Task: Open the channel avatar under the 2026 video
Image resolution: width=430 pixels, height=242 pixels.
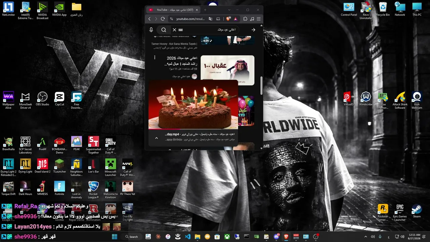Action: click(194, 76)
